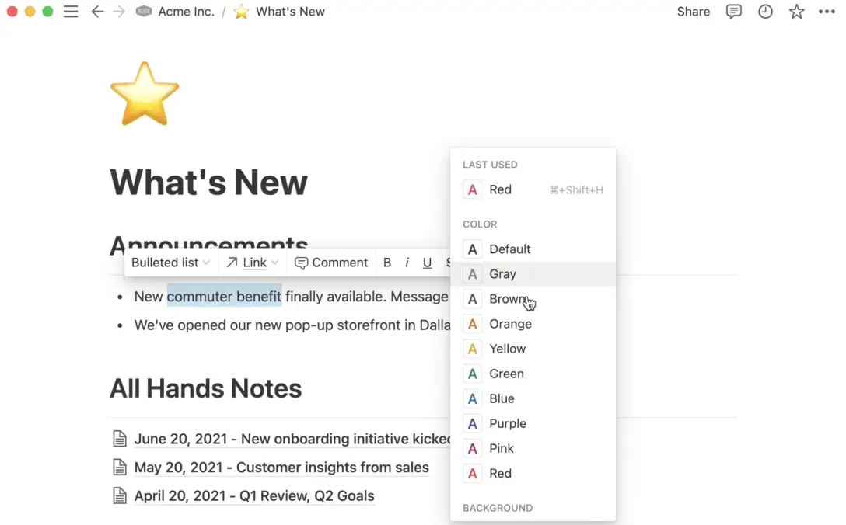846x525 pixels.
Task: Toggle bold formatting
Action: pos(387,262)
